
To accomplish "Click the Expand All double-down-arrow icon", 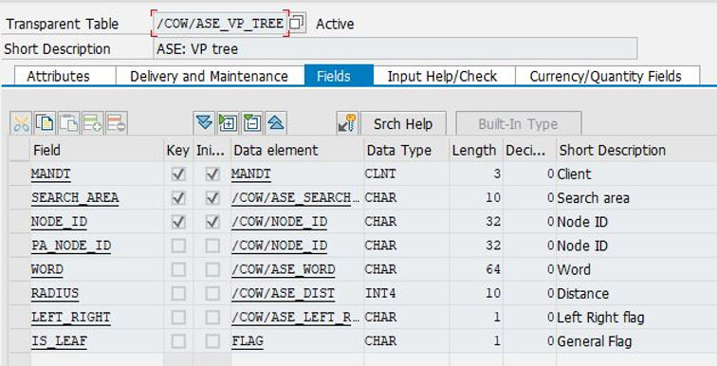I will click(204, 123).
